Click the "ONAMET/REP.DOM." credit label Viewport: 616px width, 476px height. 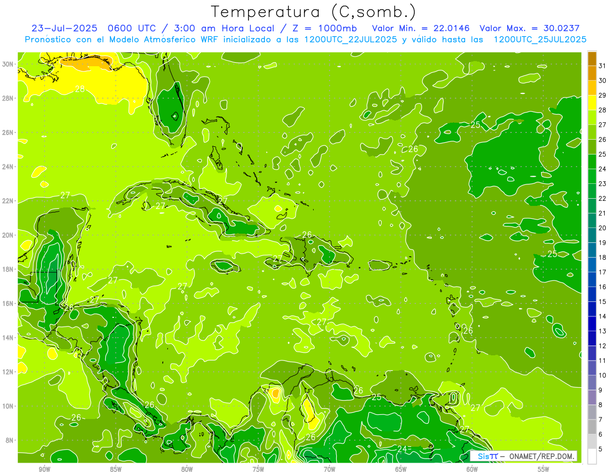click(x=541, y=456)
